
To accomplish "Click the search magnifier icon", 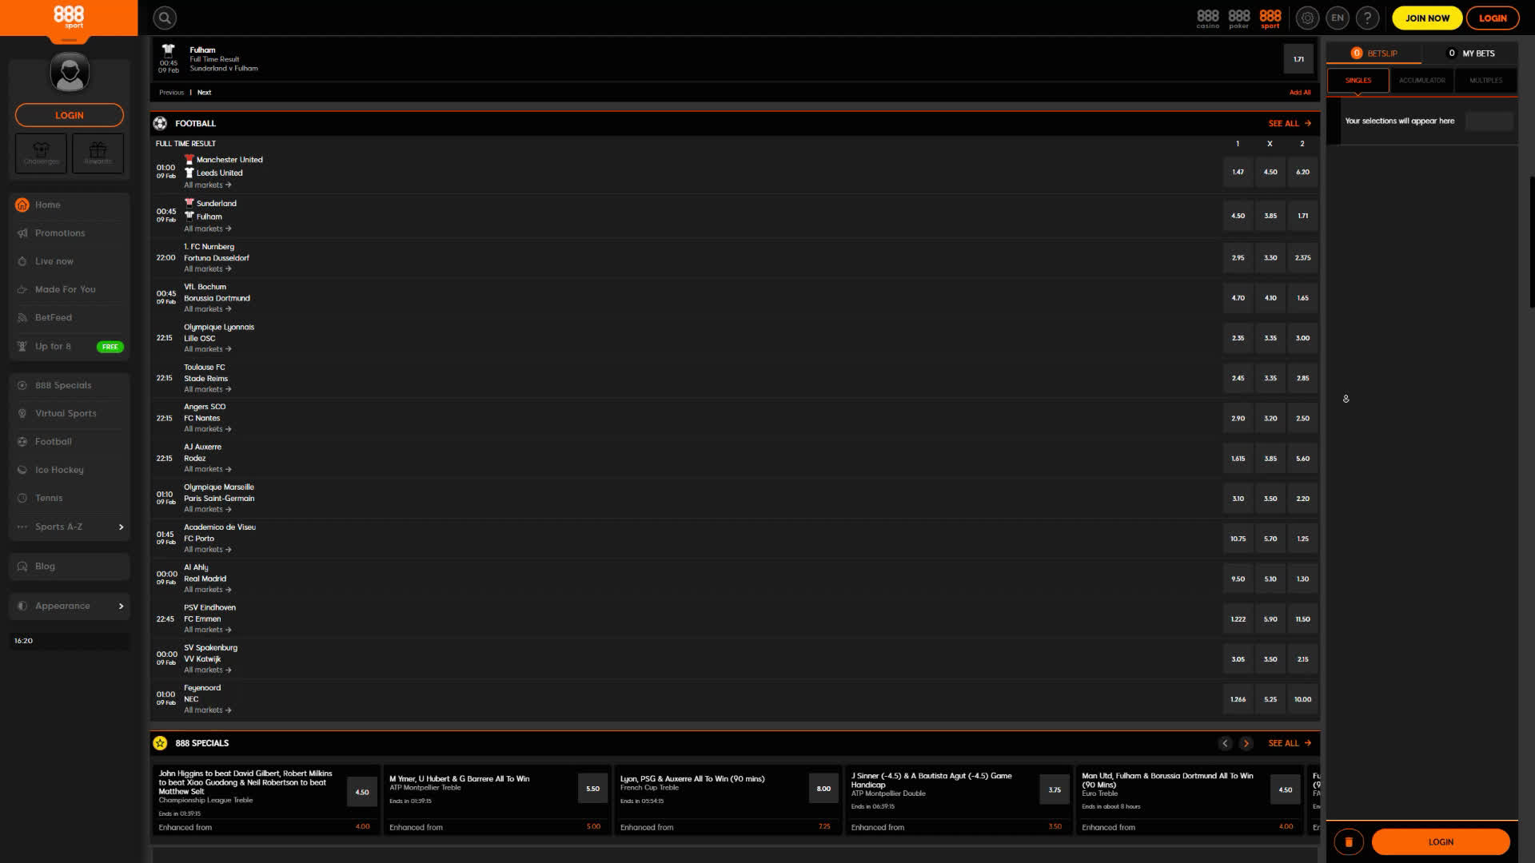I will [165, 18].
